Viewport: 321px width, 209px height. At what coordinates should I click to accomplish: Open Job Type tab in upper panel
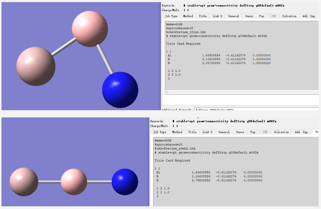171,16
